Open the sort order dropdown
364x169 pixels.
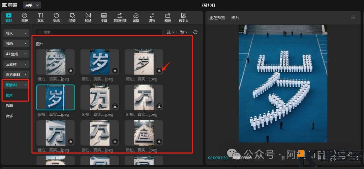point(170,32)
